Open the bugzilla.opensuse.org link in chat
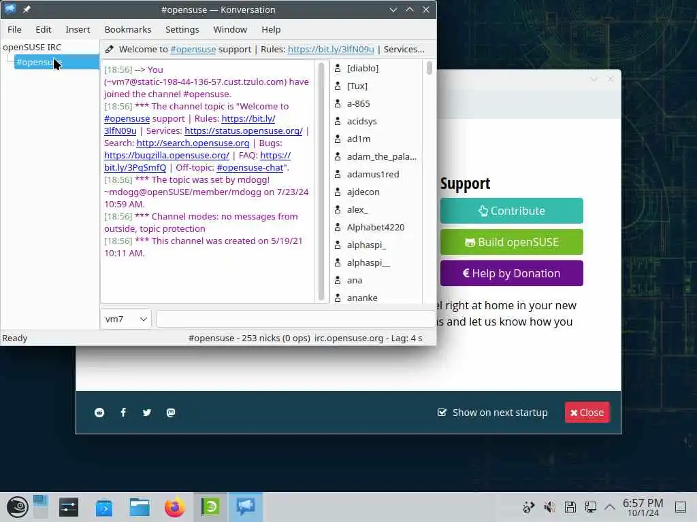697x522 pixels. pos(167,156)
